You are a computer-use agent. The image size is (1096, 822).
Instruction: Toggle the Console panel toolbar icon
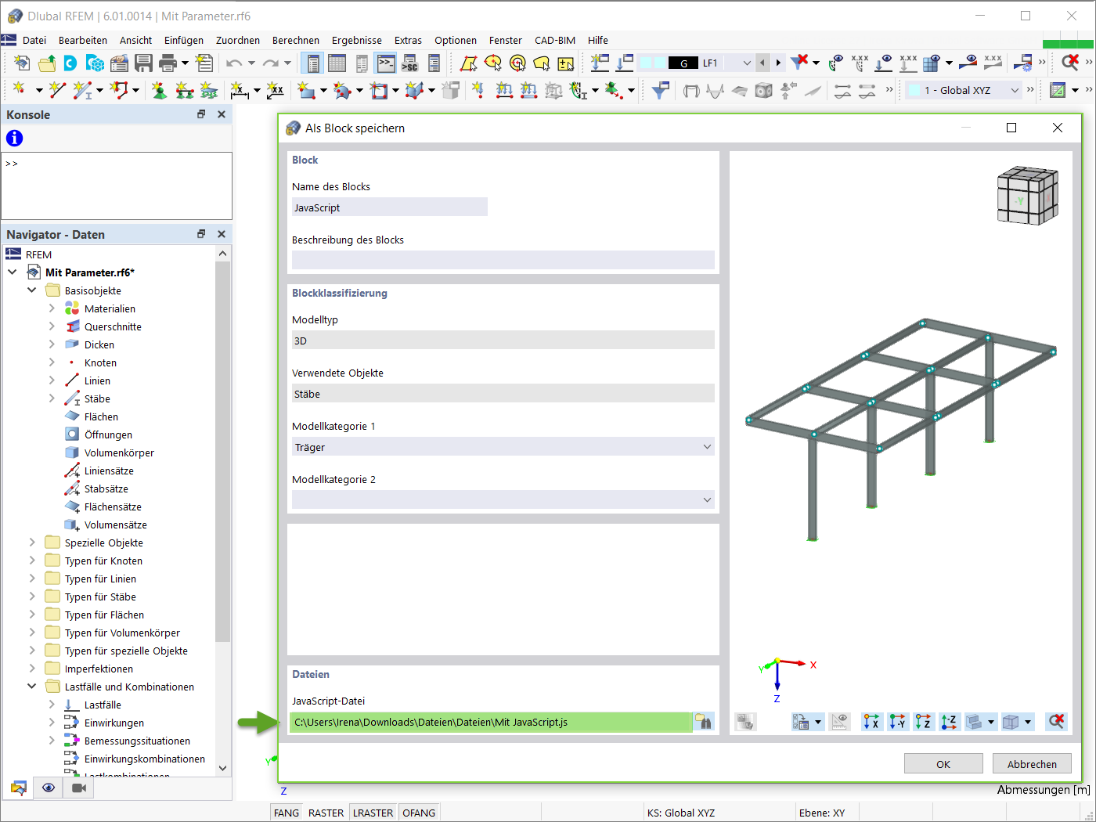click(386, 63)
